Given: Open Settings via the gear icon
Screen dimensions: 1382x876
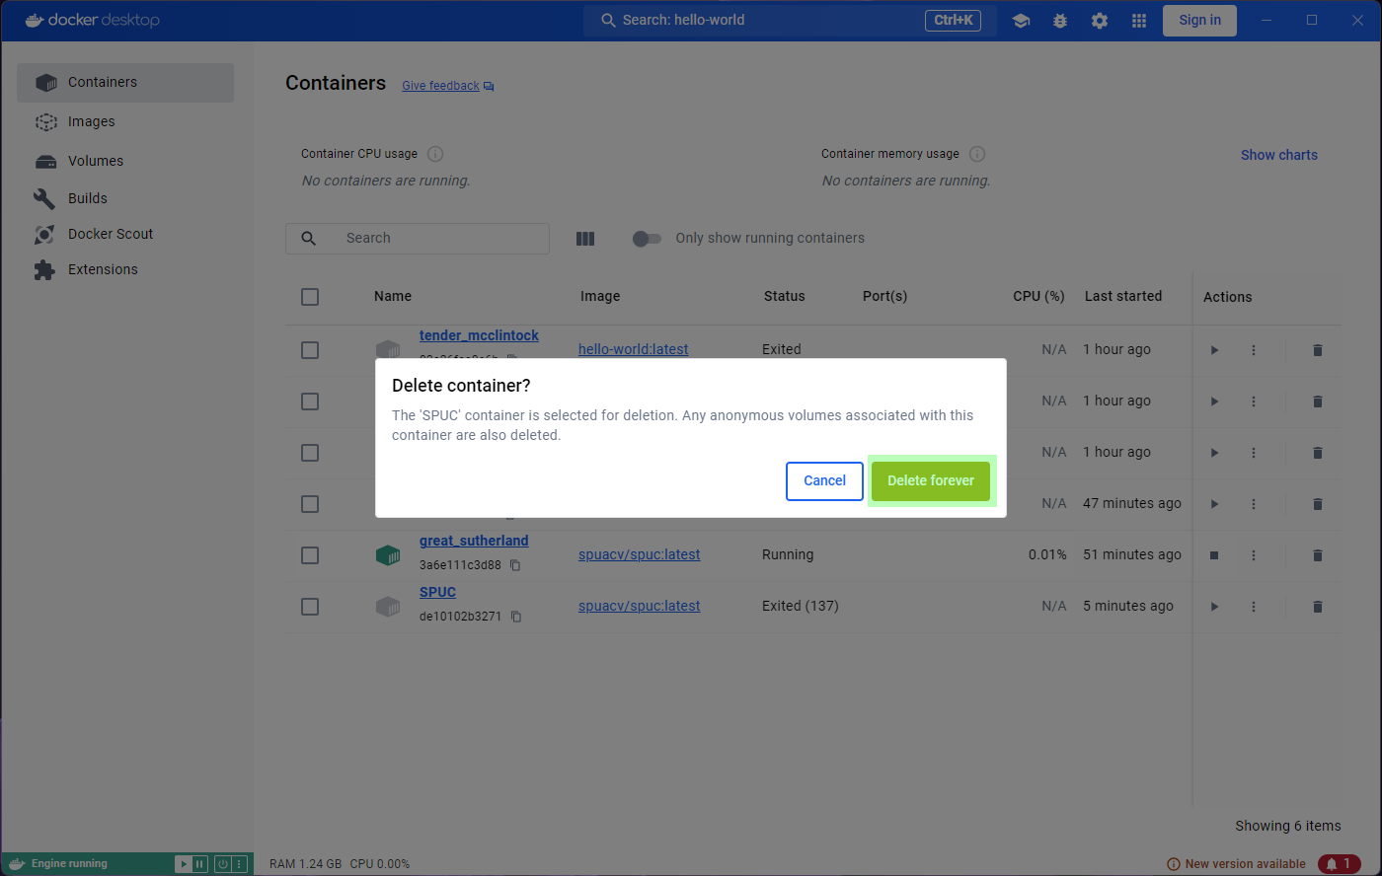Looking at the screenshot, I should tap(1100, 21).
